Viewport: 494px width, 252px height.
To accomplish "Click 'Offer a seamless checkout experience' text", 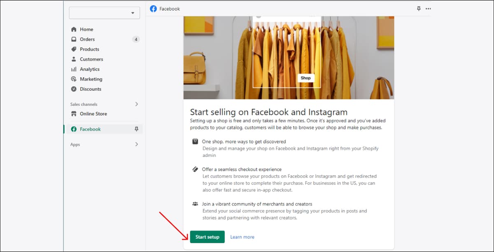I will [242, 169].
